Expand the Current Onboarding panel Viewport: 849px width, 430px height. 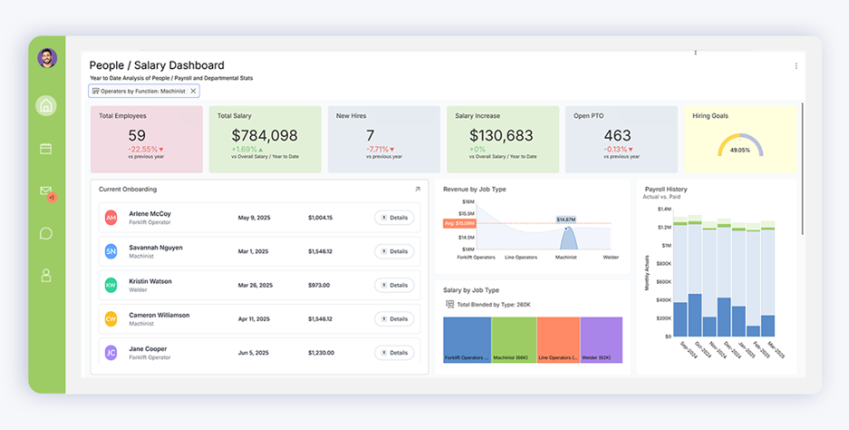[x=417, y=190]
